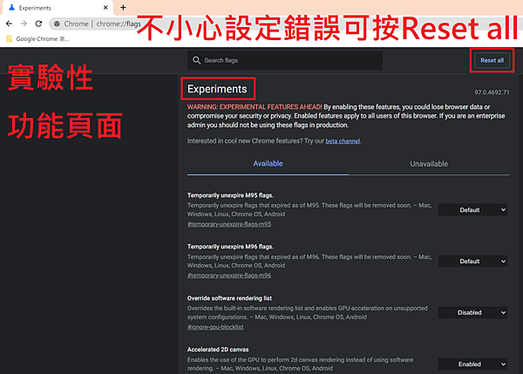Open Override software rendering list dropdown
The image size is (523, 374).
(x=472, y=313)
